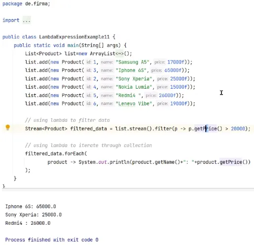This screenshot has width=254, height=245.
Task: Expand the folded diamond <~> in ArrayList
Action: click(x=119, y=54)
